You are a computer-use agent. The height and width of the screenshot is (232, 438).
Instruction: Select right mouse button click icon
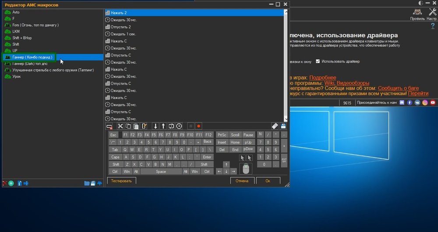coord(250,158)
